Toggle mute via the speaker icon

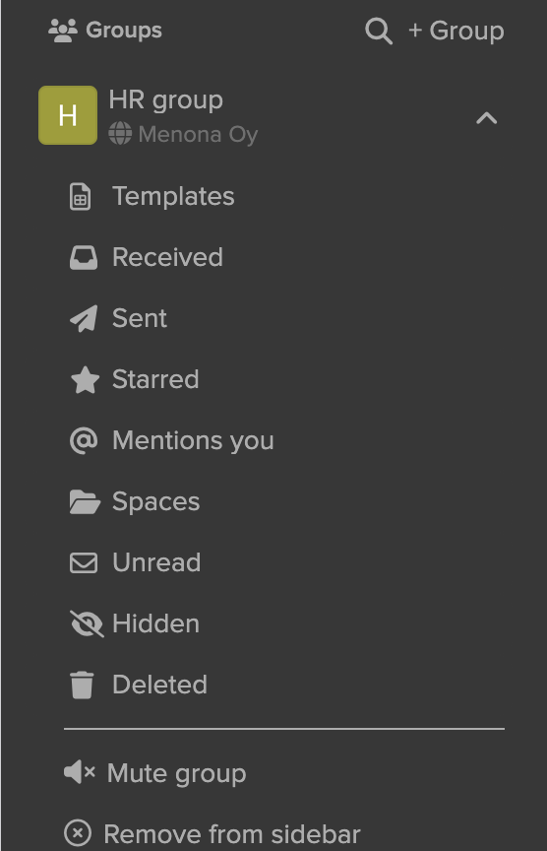tap(80, 772)
